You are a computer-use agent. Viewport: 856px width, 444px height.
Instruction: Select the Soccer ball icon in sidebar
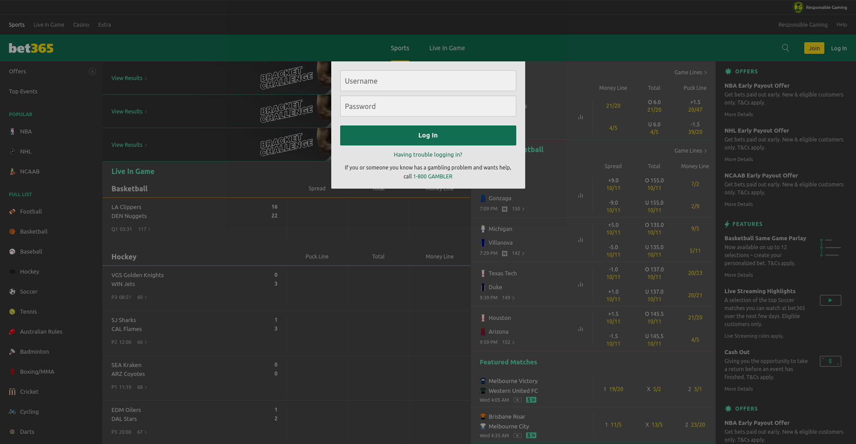pyautogui.click(x=12, y=292)
